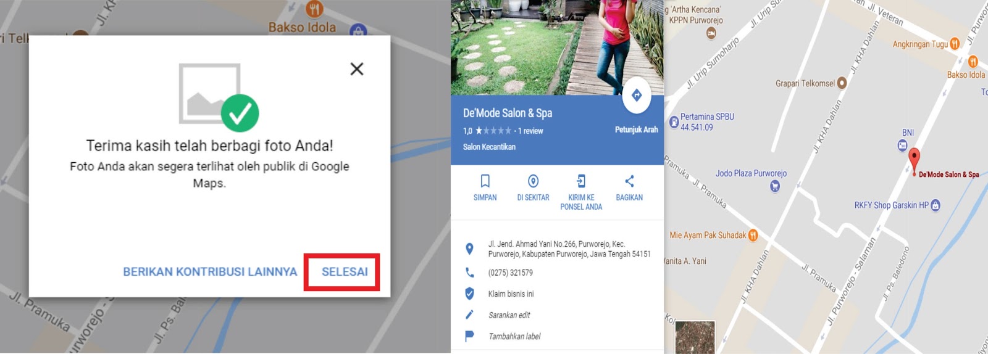Click Bakso Idola marker on right map
This screenshot has height=354, width=988.
973,61
